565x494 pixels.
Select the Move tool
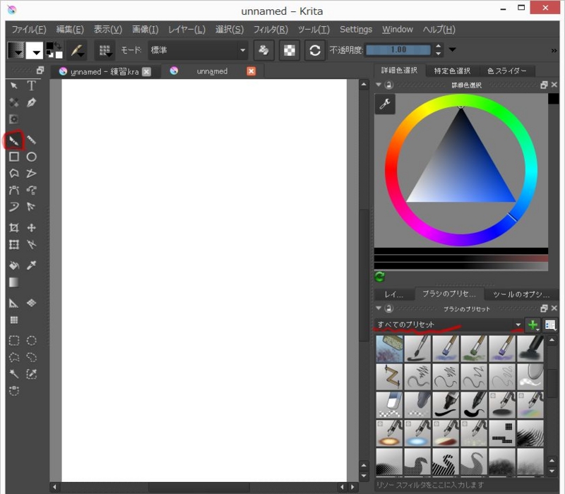coord(31,227)
